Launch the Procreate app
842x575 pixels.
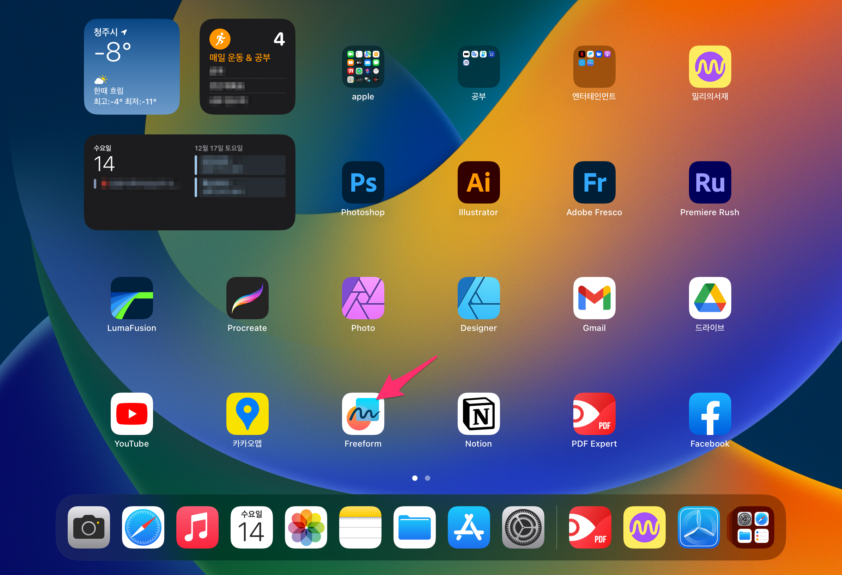247,298
